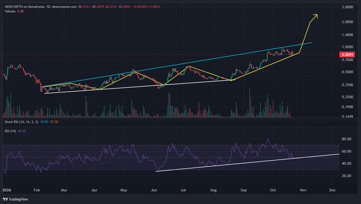
Task: Select the Stoch RSI (14, 14, 3, 3) label
Action: coord(21,122)
